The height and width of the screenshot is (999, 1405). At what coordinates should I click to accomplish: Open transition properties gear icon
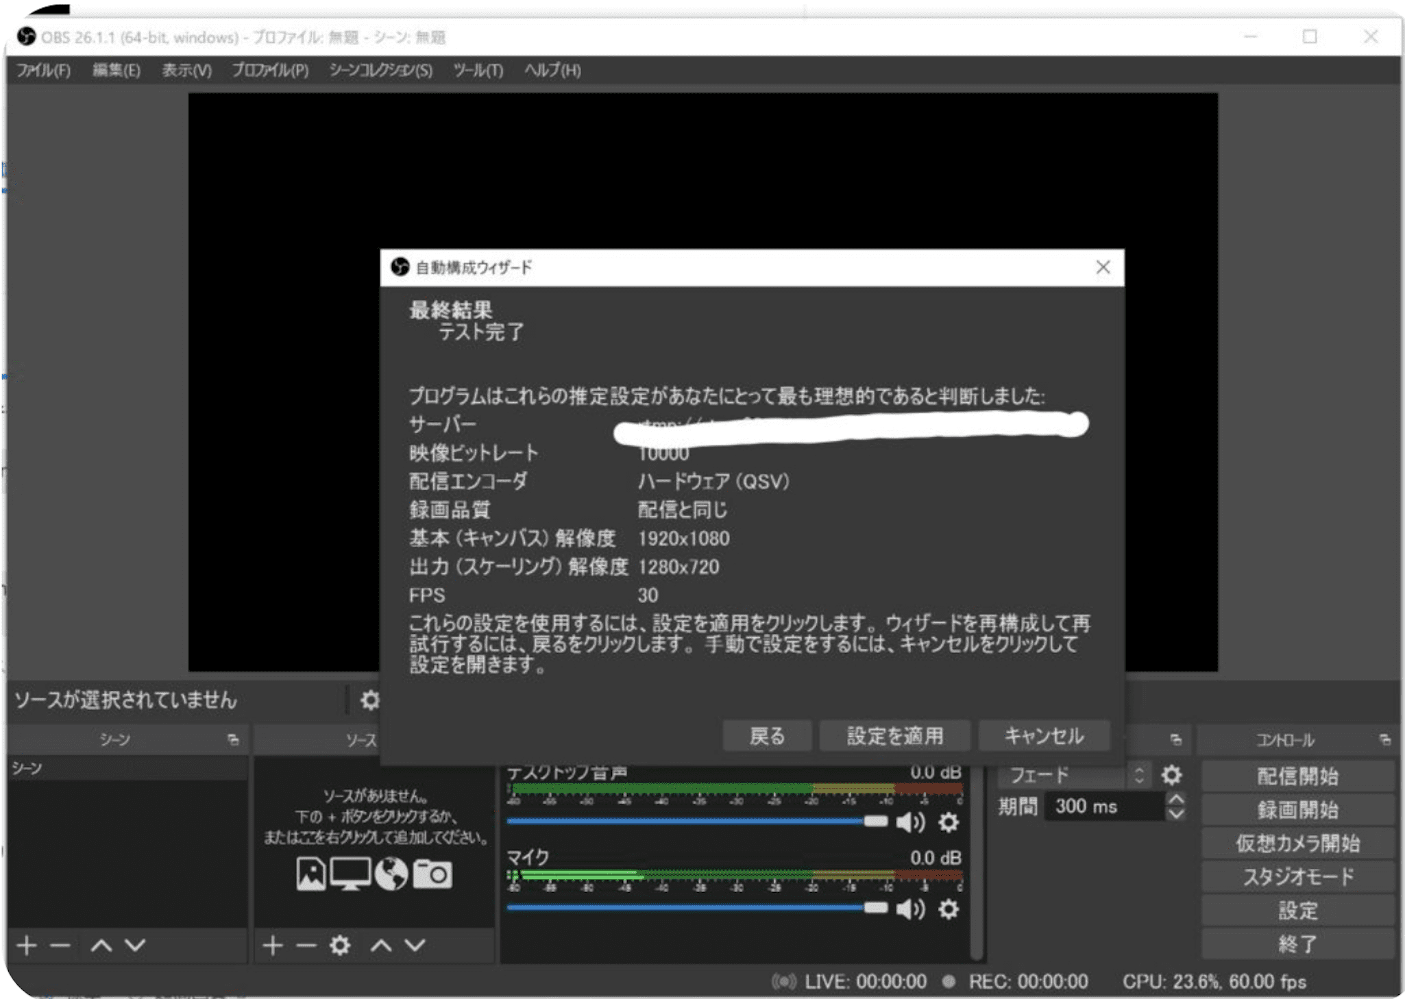(x=1171, y=775)
